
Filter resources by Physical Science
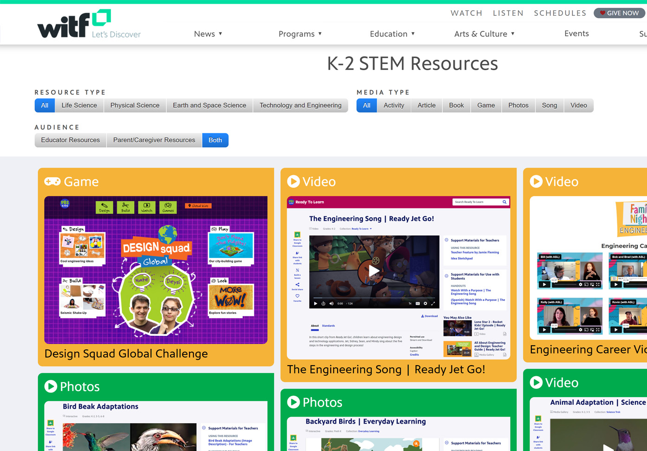point(135,105)
